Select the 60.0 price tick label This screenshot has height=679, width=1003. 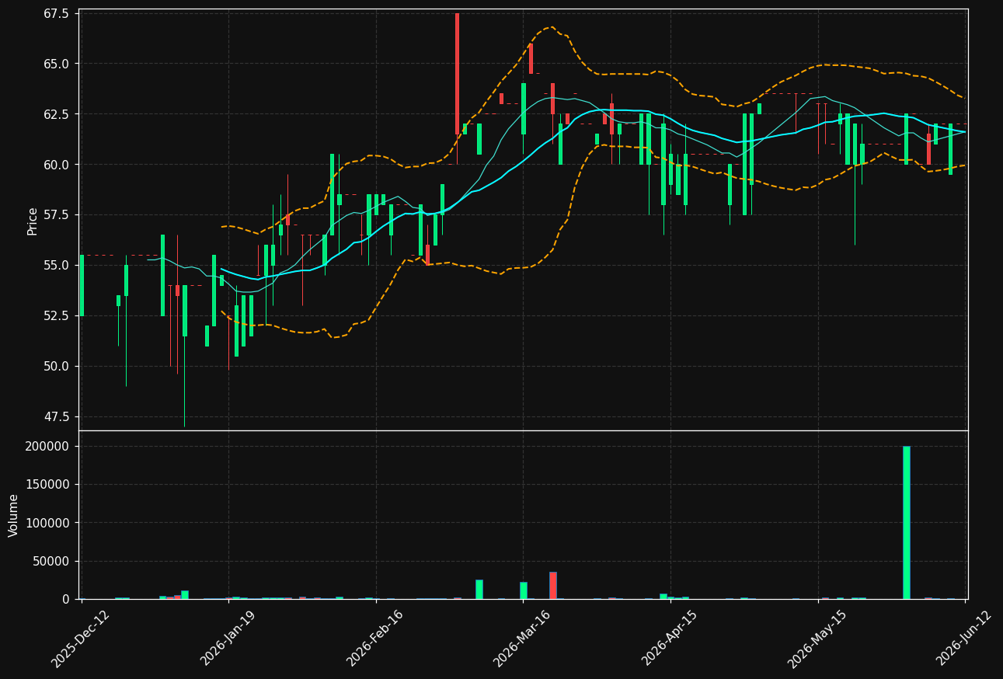click(57, 165)
